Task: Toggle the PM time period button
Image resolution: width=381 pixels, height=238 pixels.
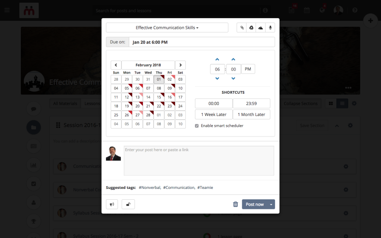Action: click(x=248, y=69)
